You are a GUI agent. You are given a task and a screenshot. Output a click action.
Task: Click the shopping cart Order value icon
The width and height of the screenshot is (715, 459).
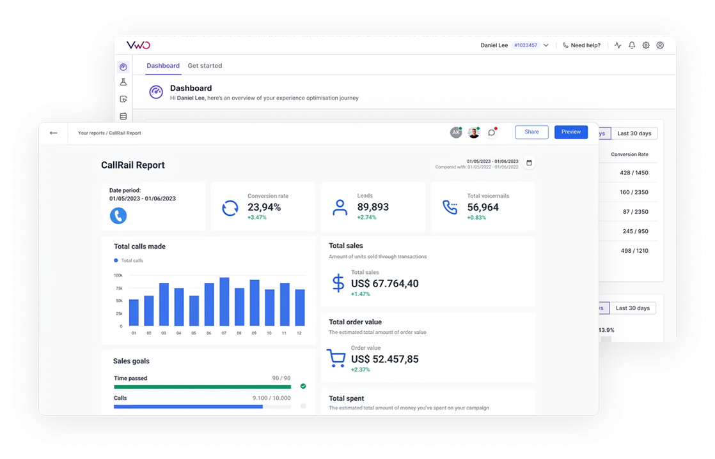pyautogui.click(x=336, y=358)
